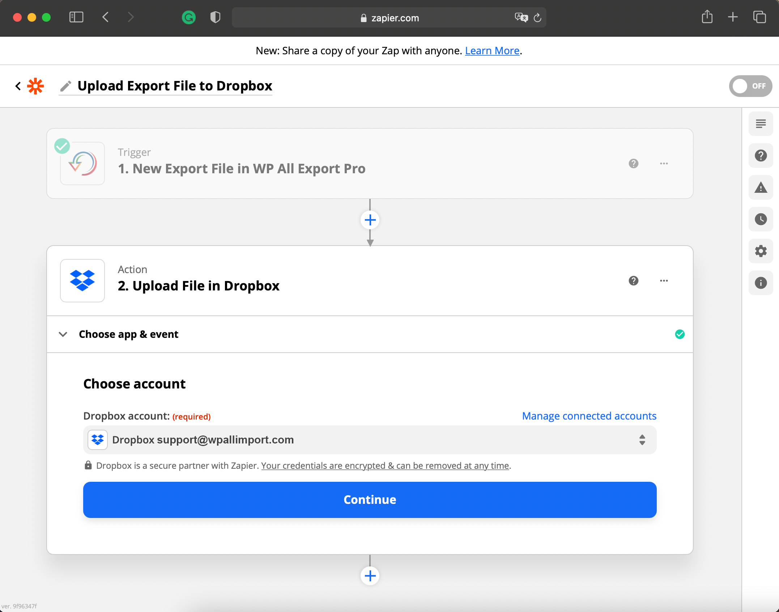This screenshot has height=612, width=779.
Task: Expand the WP All Export Pro trigger step
Action: [241, 169]
